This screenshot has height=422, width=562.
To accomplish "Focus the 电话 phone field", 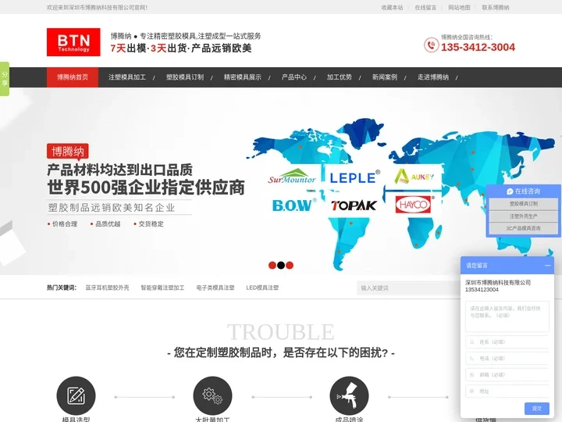I will (507, 359).
